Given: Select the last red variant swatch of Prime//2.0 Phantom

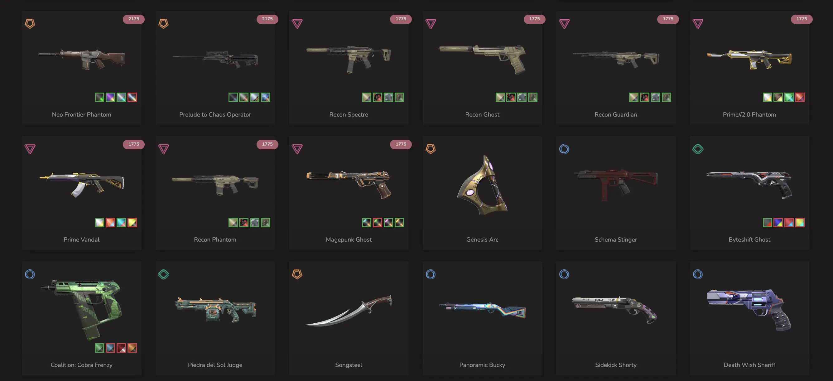Looking at the screenshot, I should coord(800,97).
